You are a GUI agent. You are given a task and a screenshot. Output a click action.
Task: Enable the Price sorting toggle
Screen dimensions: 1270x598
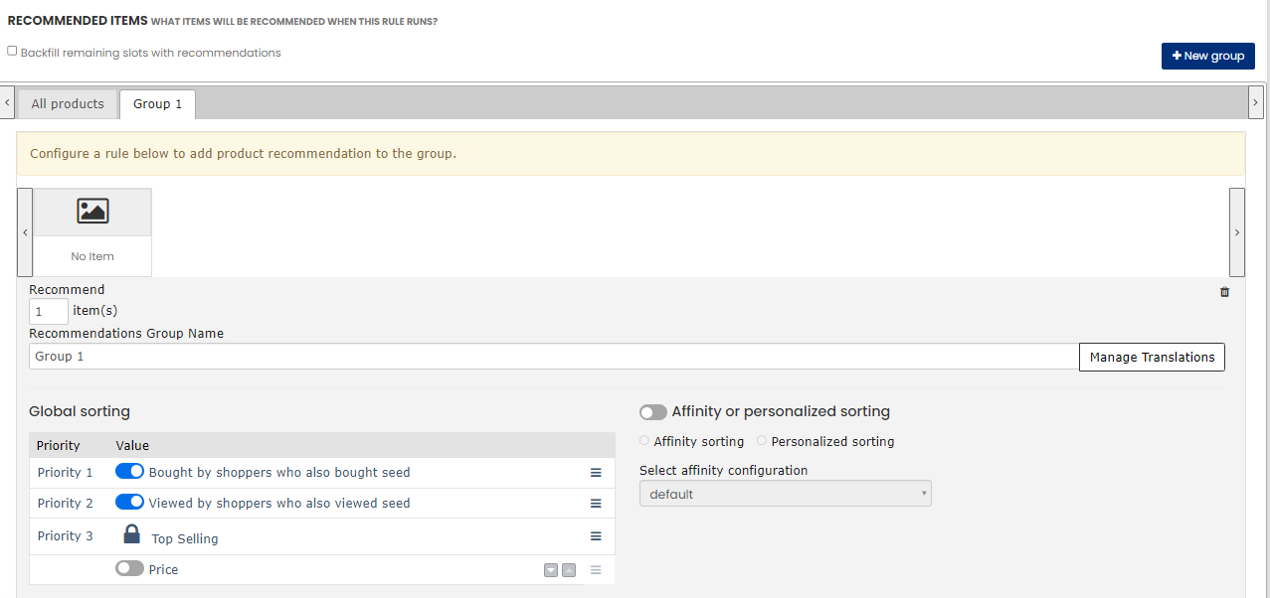(129, 569)
